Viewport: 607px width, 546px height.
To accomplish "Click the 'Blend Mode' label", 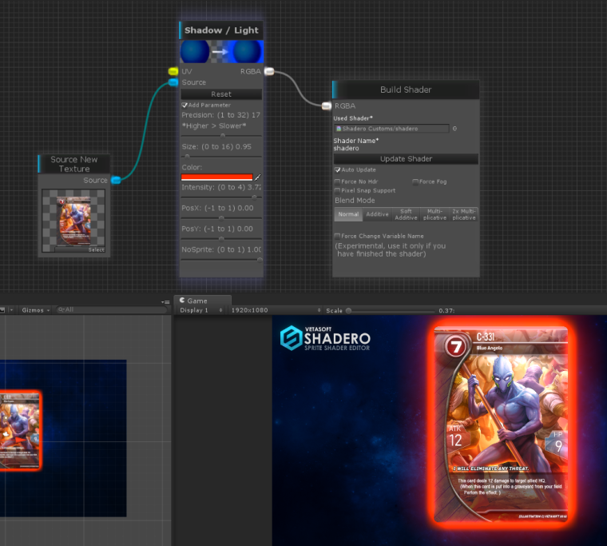I will tap(355, 201).
